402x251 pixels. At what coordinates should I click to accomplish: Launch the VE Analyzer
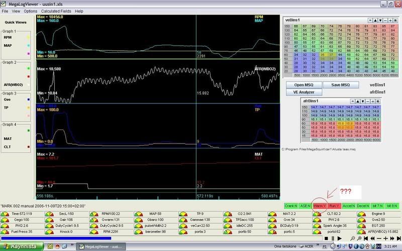(x=305, y=92)
